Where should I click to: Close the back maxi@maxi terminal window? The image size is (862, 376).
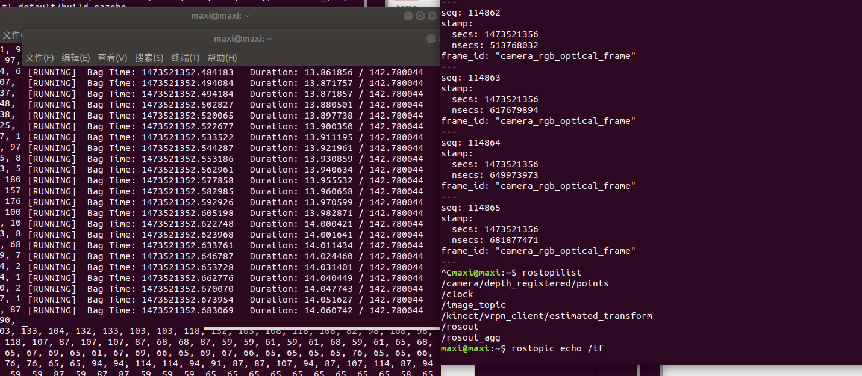pyautogui.click(x=433, y=16)
